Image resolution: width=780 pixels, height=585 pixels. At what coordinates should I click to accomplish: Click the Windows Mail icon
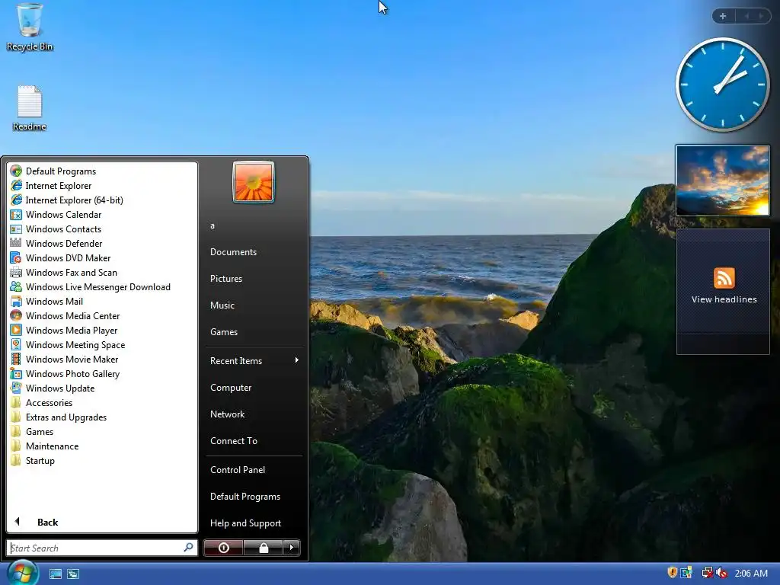coord(16,302)
